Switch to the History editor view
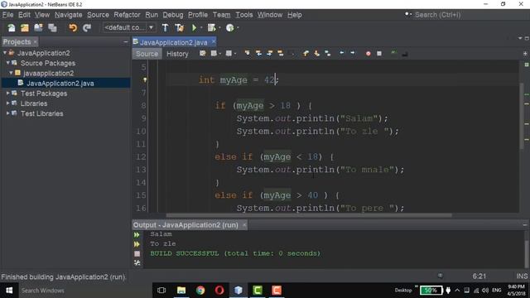The width and height of the screenshot is (530, 298). point(177,54)
